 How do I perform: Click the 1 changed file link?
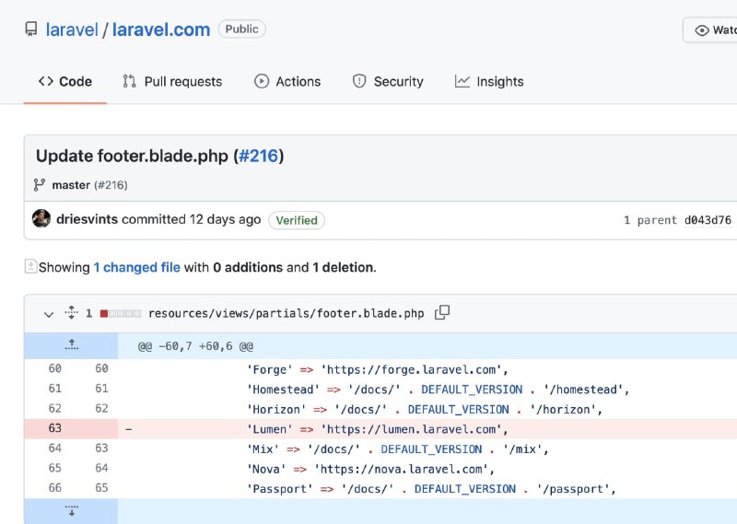[x=136, y=267]
